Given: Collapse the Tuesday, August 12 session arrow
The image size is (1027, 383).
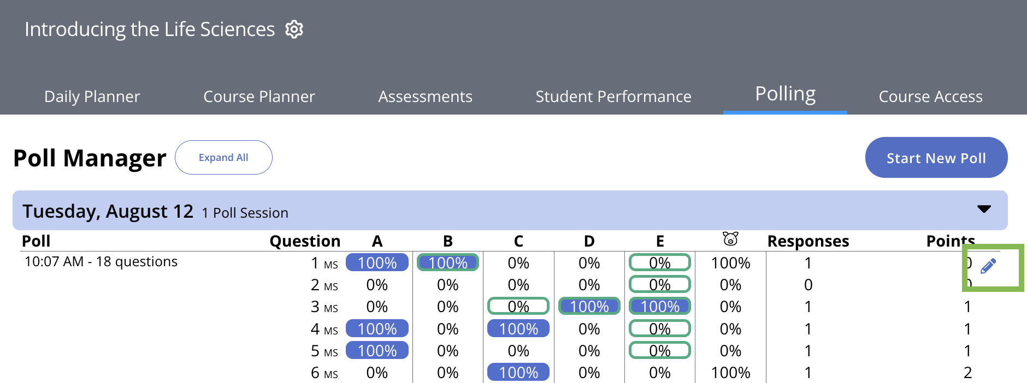Looking at the screenshot, I should click(984, 210).
